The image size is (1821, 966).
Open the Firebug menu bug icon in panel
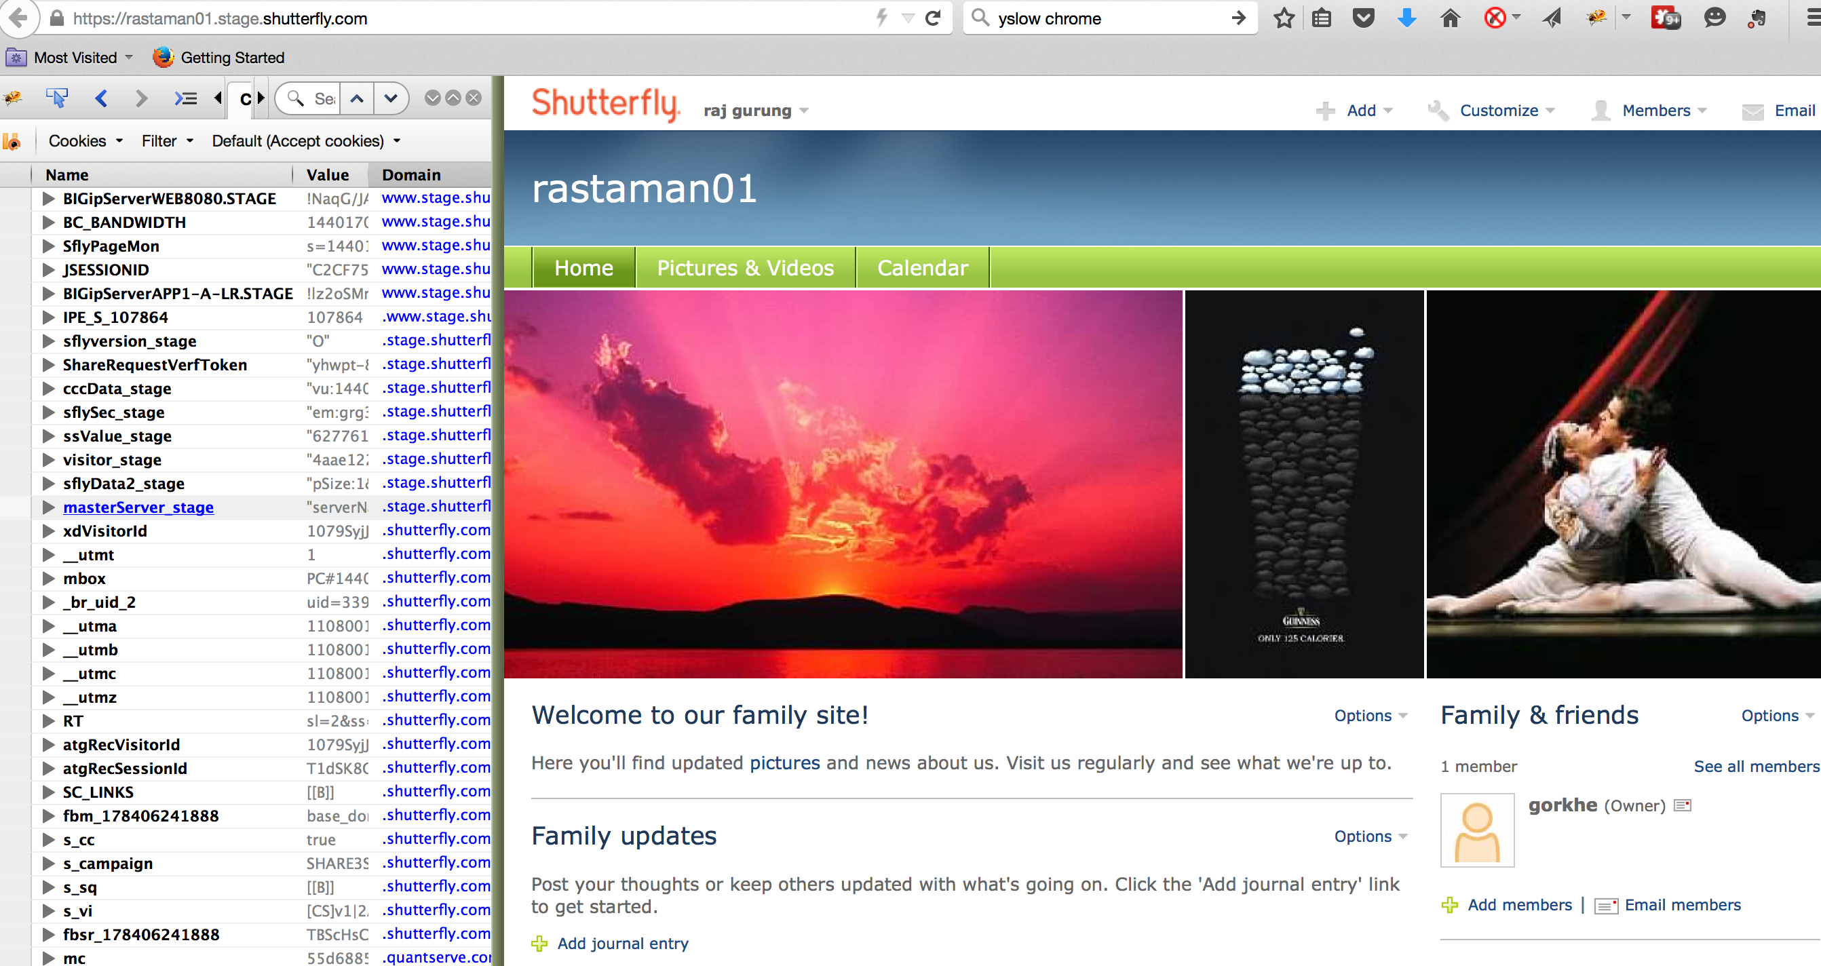tap(13, 98)
